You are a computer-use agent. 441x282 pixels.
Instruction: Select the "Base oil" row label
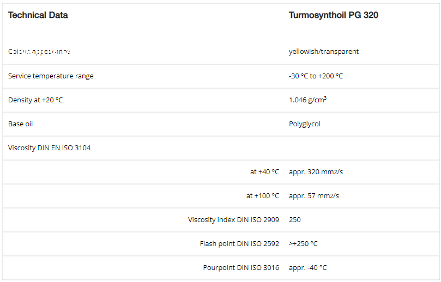21,124
